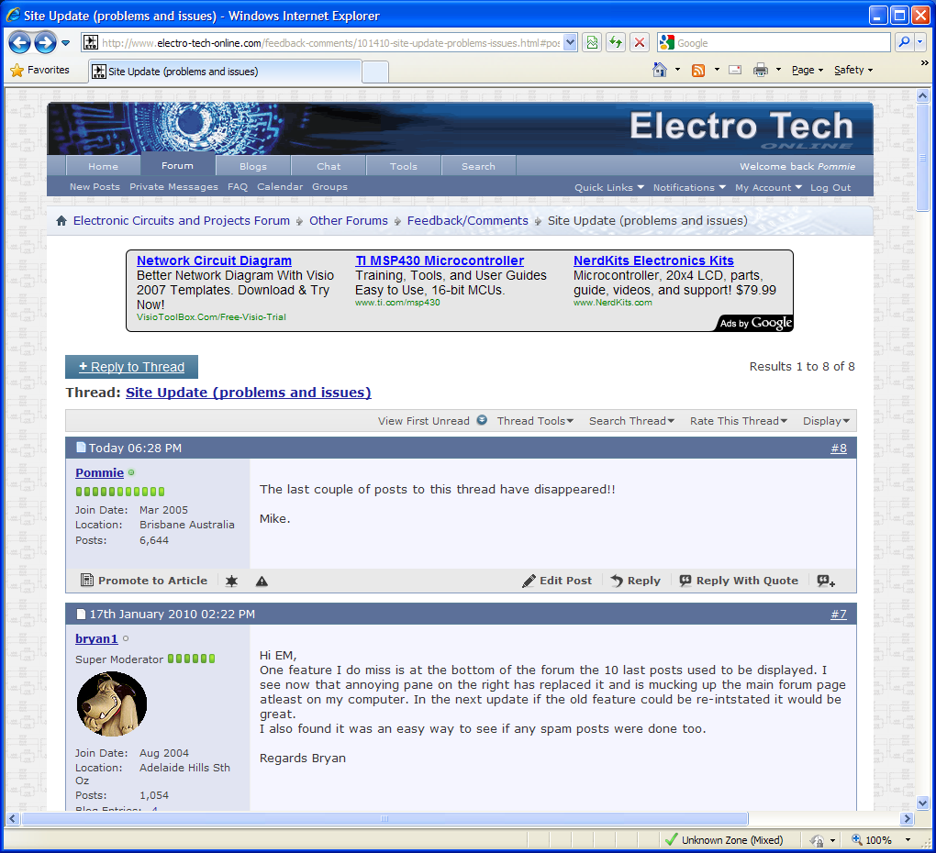The height and width of the screenshot is (853, 936).
Task: Open the zoom level dropdown arrow in status bar
Action: [908, 840]
